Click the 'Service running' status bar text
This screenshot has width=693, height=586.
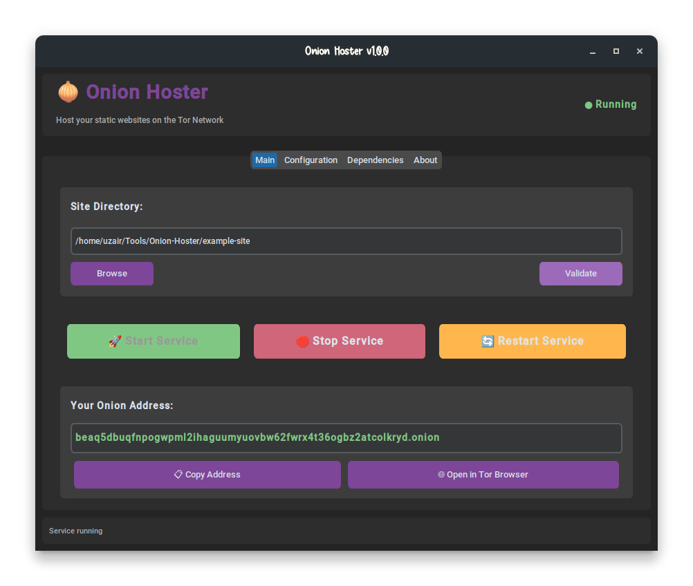[75, 531]
